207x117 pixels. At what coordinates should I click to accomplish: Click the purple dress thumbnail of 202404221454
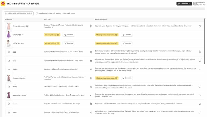(x=9, y=35)
